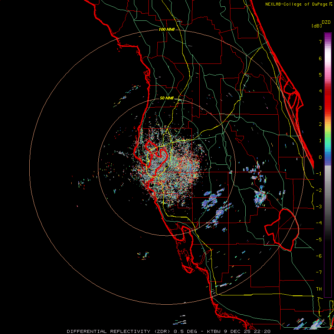Click the -1 value on color scale
Viewport: 334px width, 334px height.
pos(319,174)
